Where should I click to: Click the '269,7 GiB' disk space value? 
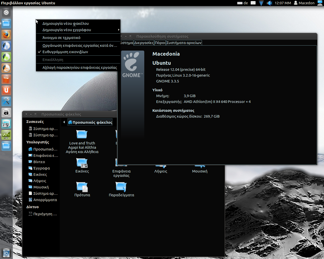tap(212, 116)
